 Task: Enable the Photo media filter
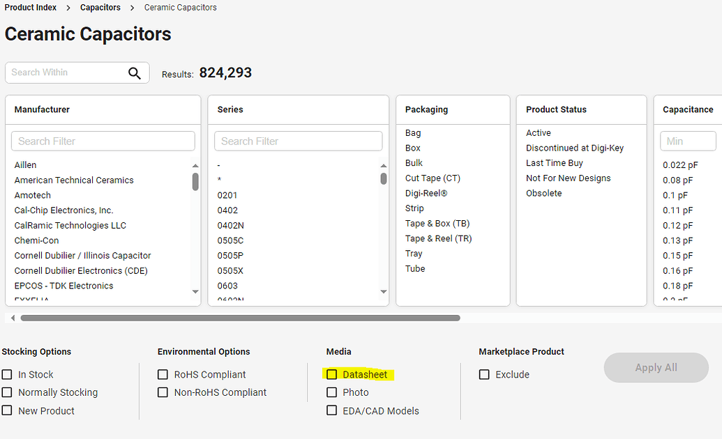tap(331, 392)
